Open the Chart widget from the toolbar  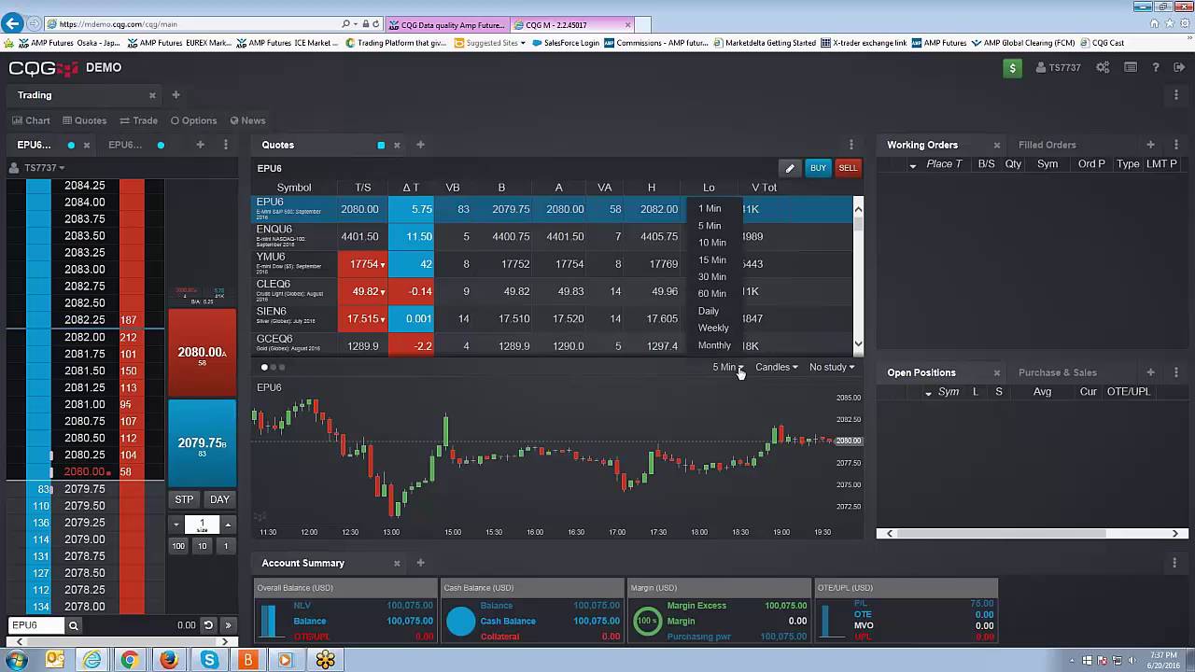click(x=31, y=120)
